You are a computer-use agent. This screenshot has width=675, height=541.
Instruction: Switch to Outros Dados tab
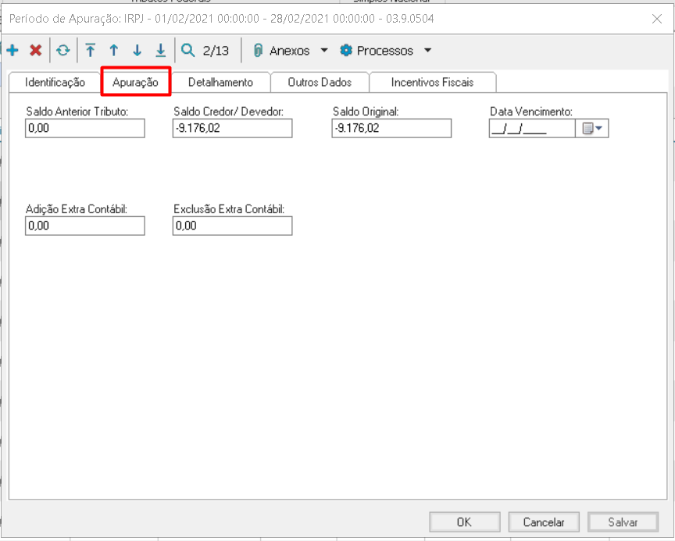click(x=320, y=82)
